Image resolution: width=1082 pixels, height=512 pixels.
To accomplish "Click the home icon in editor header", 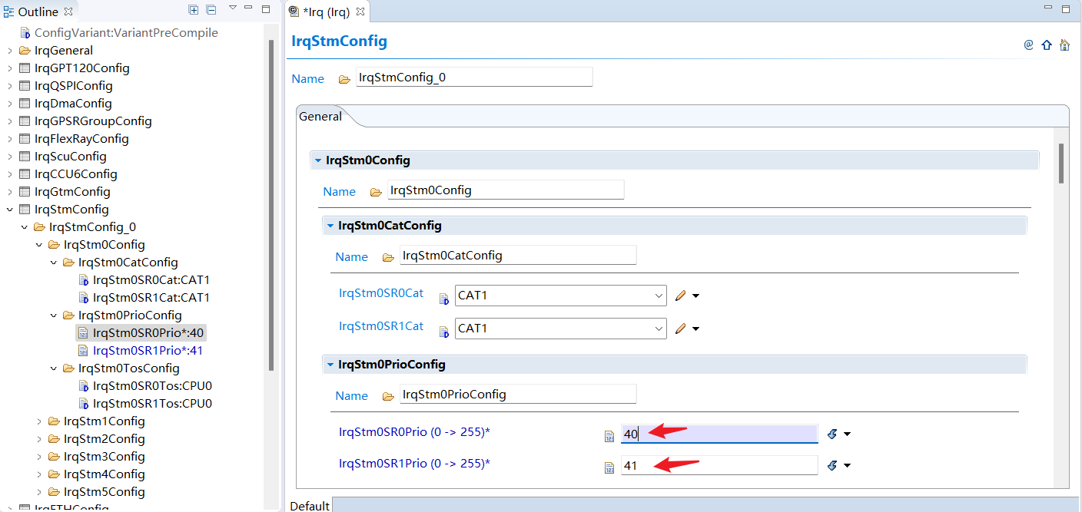I will pos(1064,45).
